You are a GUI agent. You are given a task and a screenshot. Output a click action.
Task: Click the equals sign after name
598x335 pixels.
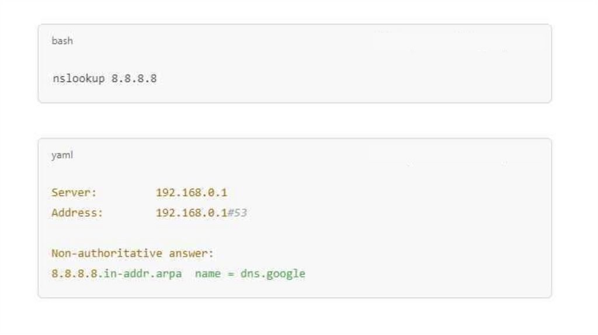point(231,274)
